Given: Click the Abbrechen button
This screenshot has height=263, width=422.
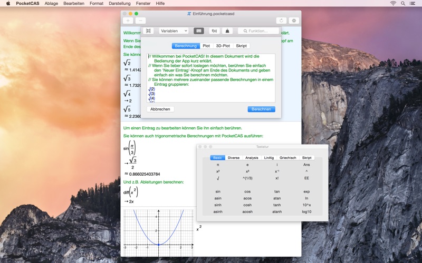Looking at the screenshot, I should coord(160,109).
